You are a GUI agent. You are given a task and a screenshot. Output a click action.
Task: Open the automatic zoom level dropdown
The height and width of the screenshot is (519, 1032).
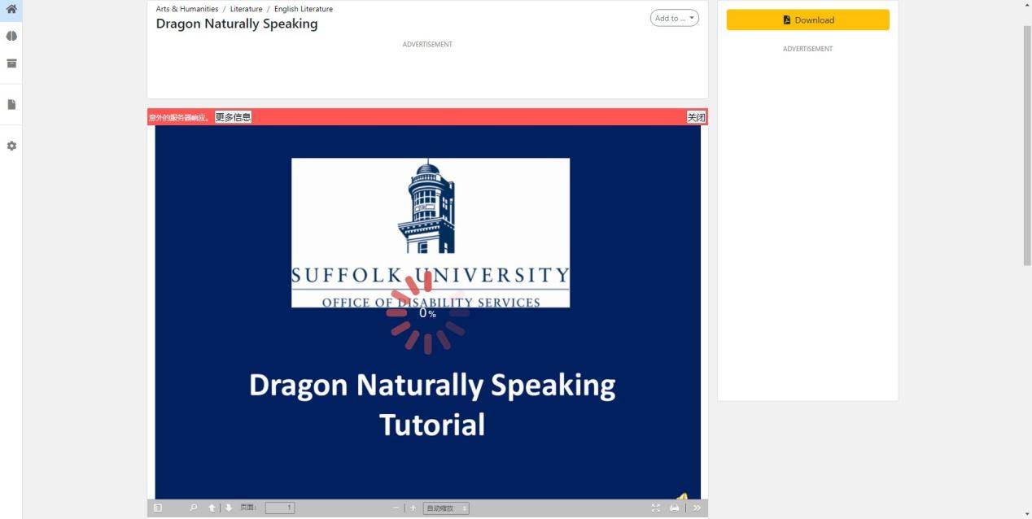(x=446, y=508)
